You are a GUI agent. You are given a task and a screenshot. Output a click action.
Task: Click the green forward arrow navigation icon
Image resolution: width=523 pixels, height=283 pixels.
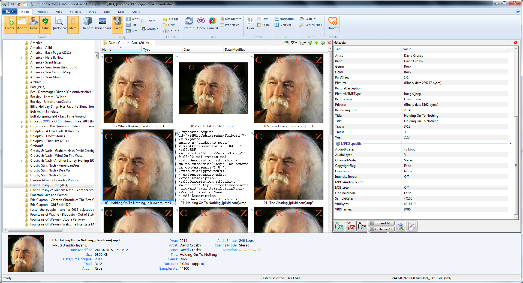[x=323, y=43]
